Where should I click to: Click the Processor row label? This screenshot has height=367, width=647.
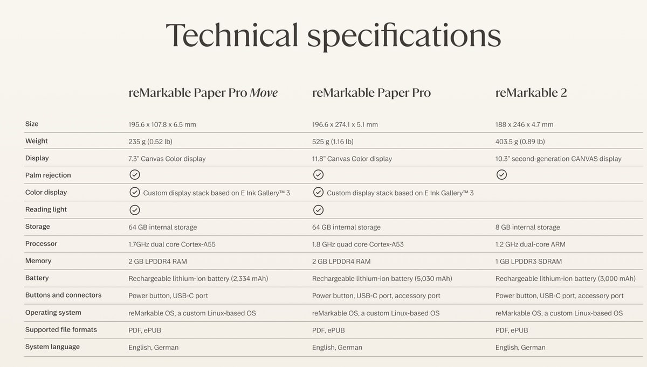41,244
